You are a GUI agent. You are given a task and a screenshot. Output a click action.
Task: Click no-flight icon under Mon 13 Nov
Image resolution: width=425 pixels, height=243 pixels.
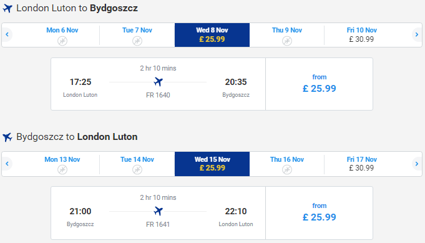click(x=62, y=169)
